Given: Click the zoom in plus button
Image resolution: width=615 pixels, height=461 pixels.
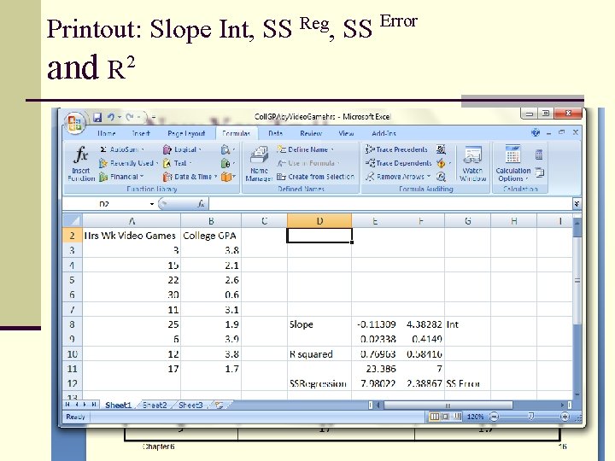Looking at the screenshot, I should [x=565, y=417].
